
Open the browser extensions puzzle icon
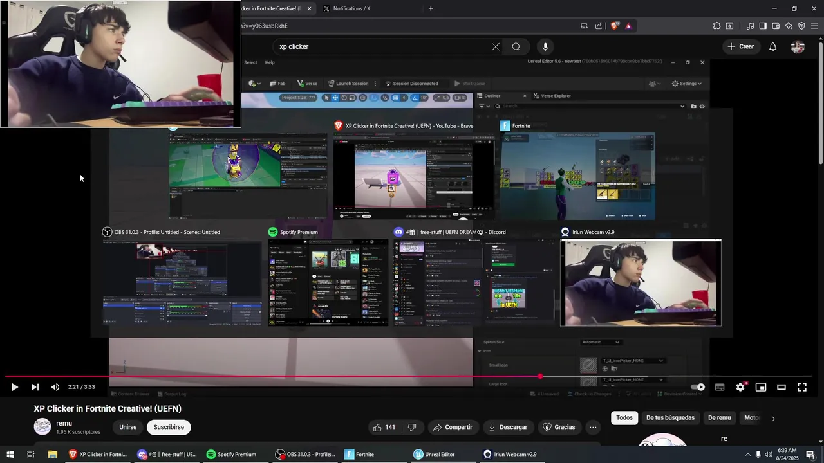[716, 26]
